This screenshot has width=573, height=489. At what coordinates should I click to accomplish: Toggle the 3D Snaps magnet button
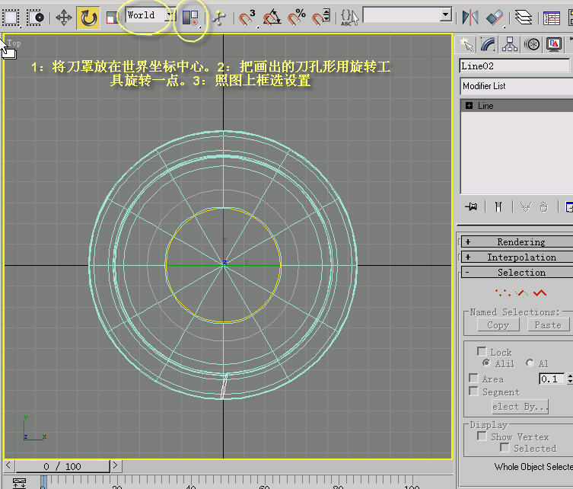point(247,18)
